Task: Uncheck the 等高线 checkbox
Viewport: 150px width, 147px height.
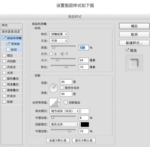Action: [8, 44]
